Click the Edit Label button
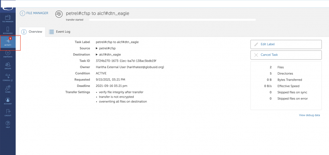Viewport: 329px width, 155px height. pos(286,44)
